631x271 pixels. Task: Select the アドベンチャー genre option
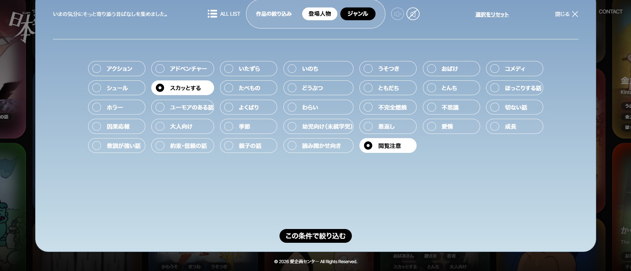click(182, 69)
